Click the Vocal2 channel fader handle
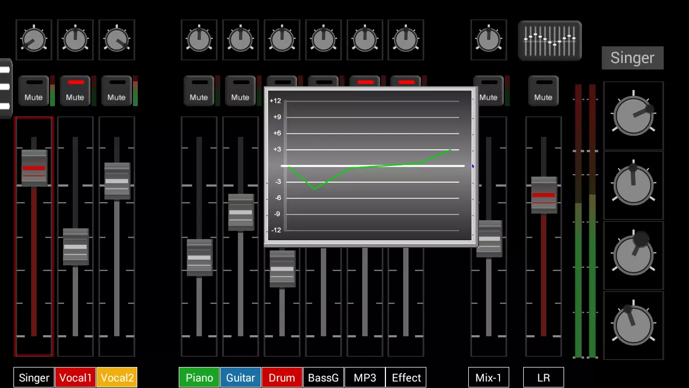The height and width of the screenshot is (388, 689). [x=117, y=181]
